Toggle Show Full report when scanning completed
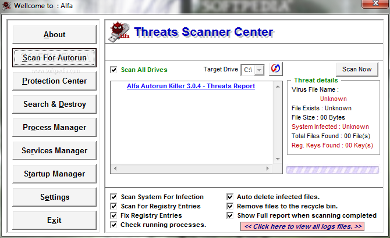The width and height of the screenshot is (390, 238). (x=230, y=215)
